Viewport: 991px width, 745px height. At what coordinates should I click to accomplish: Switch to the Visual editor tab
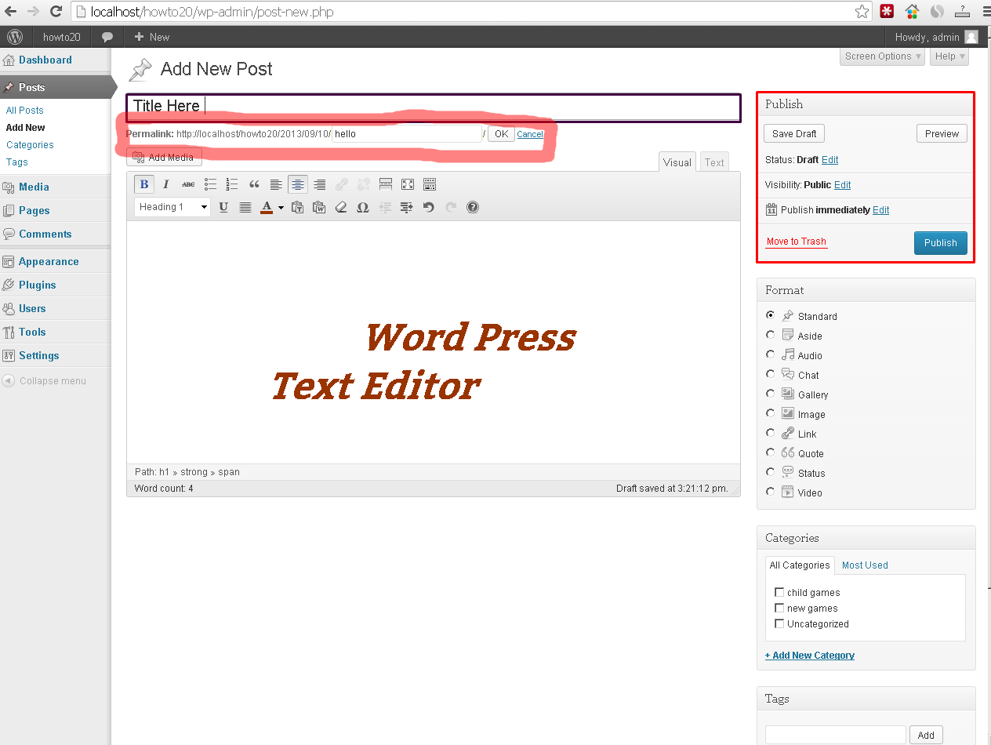tap(677, 162)
